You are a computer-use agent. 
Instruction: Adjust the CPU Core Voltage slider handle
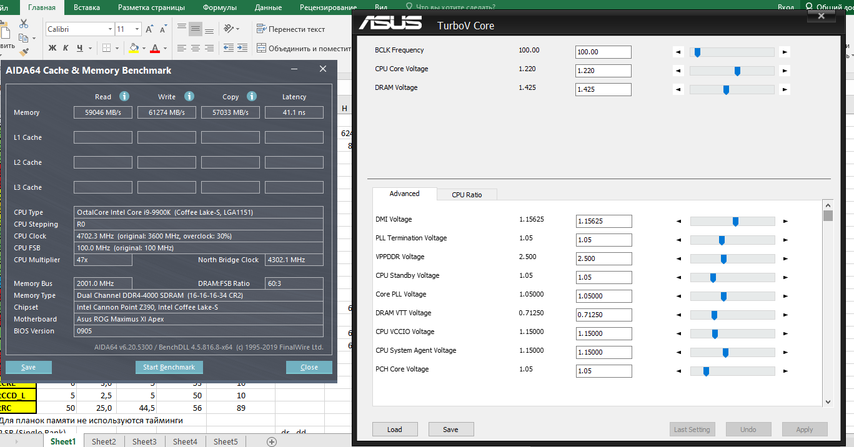click(737, 71)
